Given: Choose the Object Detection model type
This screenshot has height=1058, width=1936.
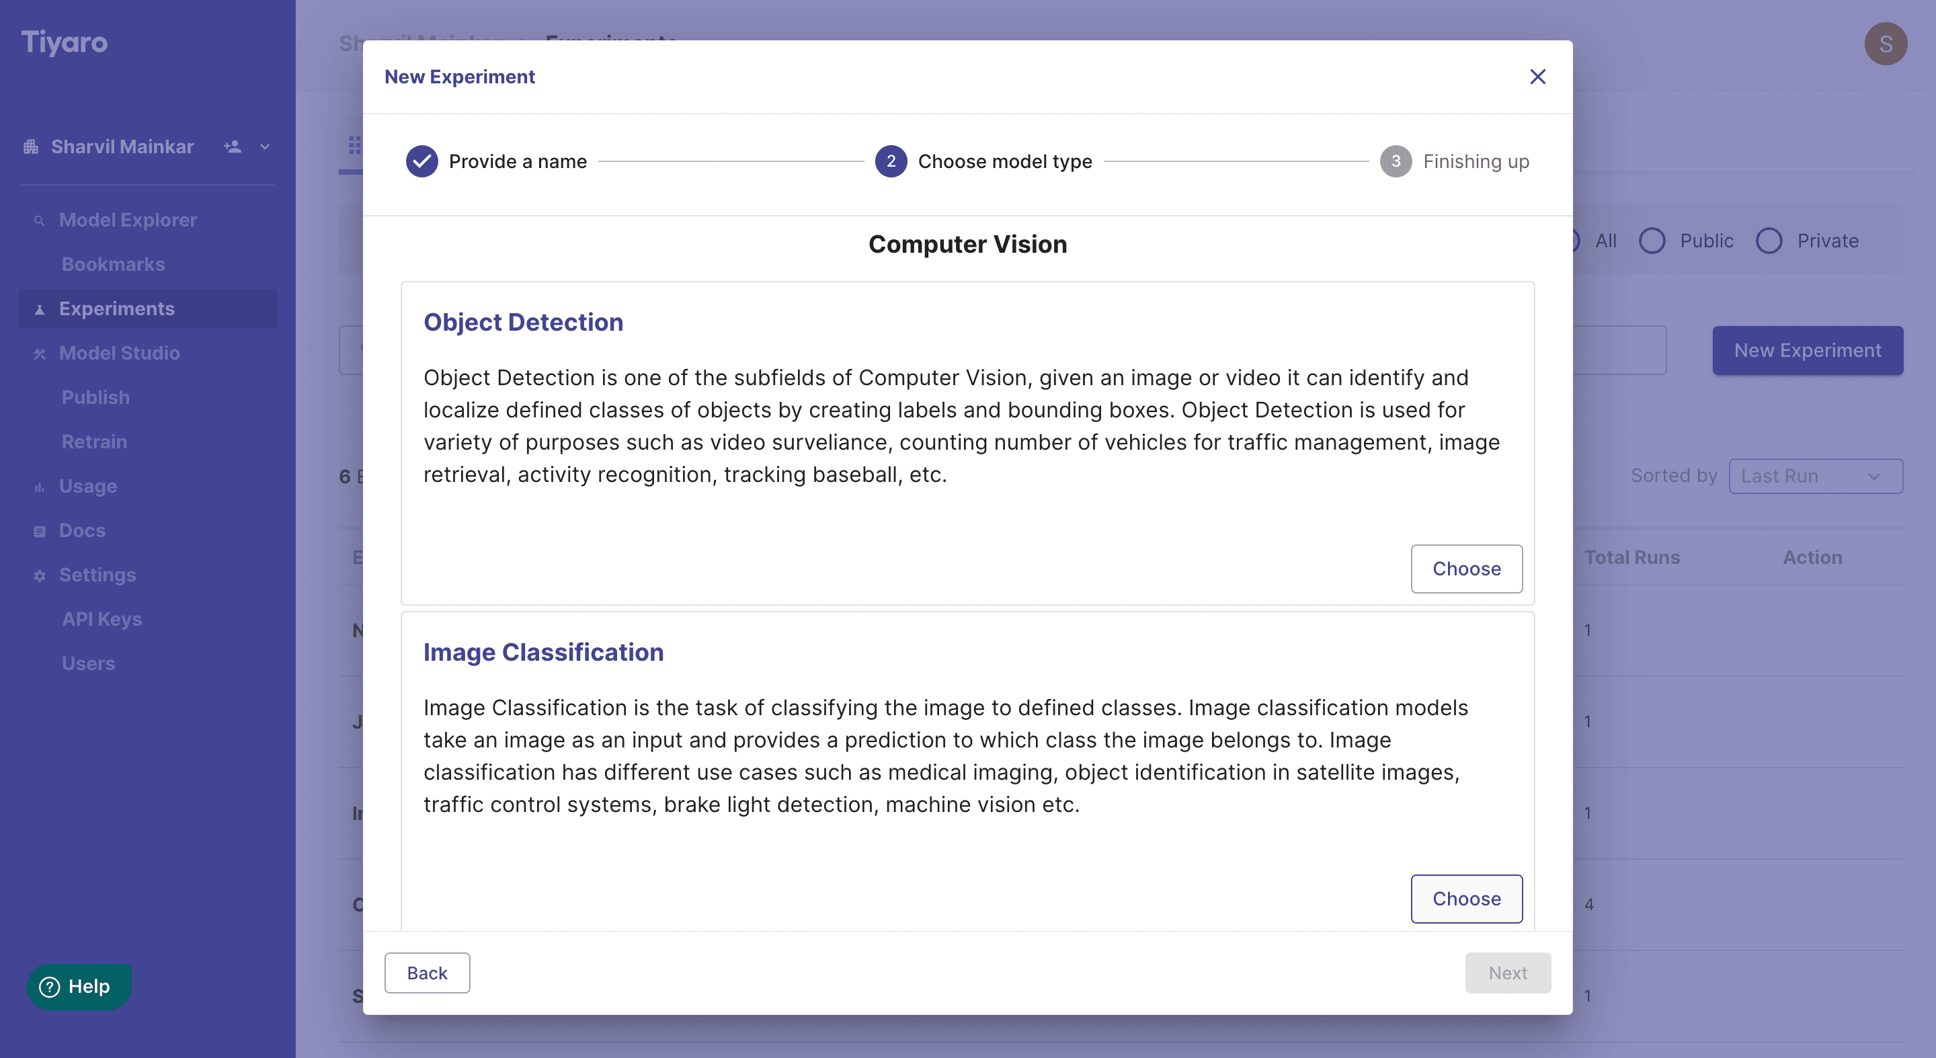Looking at the screenshot, I should tap(1466, 569).
